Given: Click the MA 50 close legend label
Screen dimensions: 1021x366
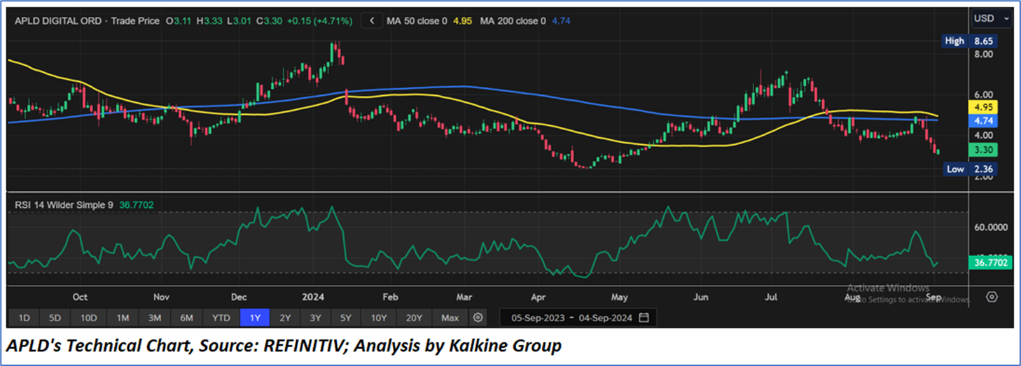Looking at the screenshot, I should (417, 21).
